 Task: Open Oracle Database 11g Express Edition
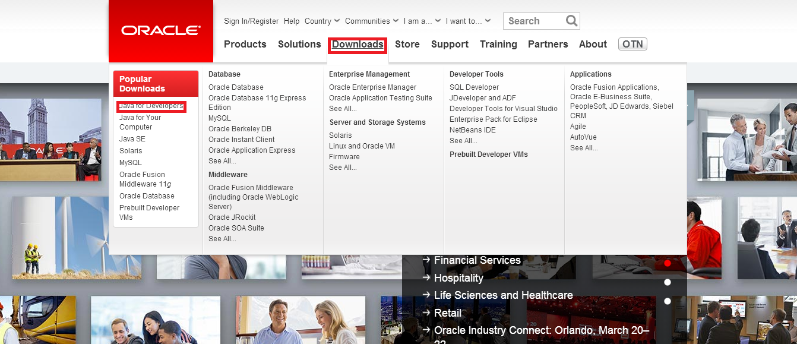(257, 103)
